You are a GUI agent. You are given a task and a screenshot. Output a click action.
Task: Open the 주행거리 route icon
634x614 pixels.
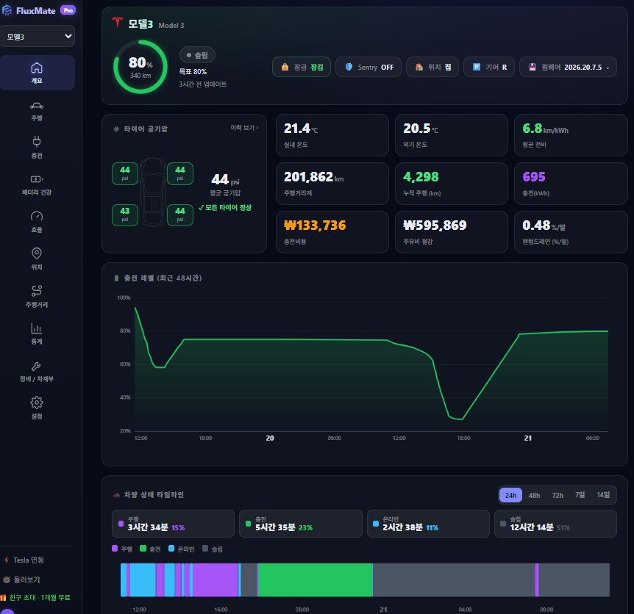(x=36, y=291)
